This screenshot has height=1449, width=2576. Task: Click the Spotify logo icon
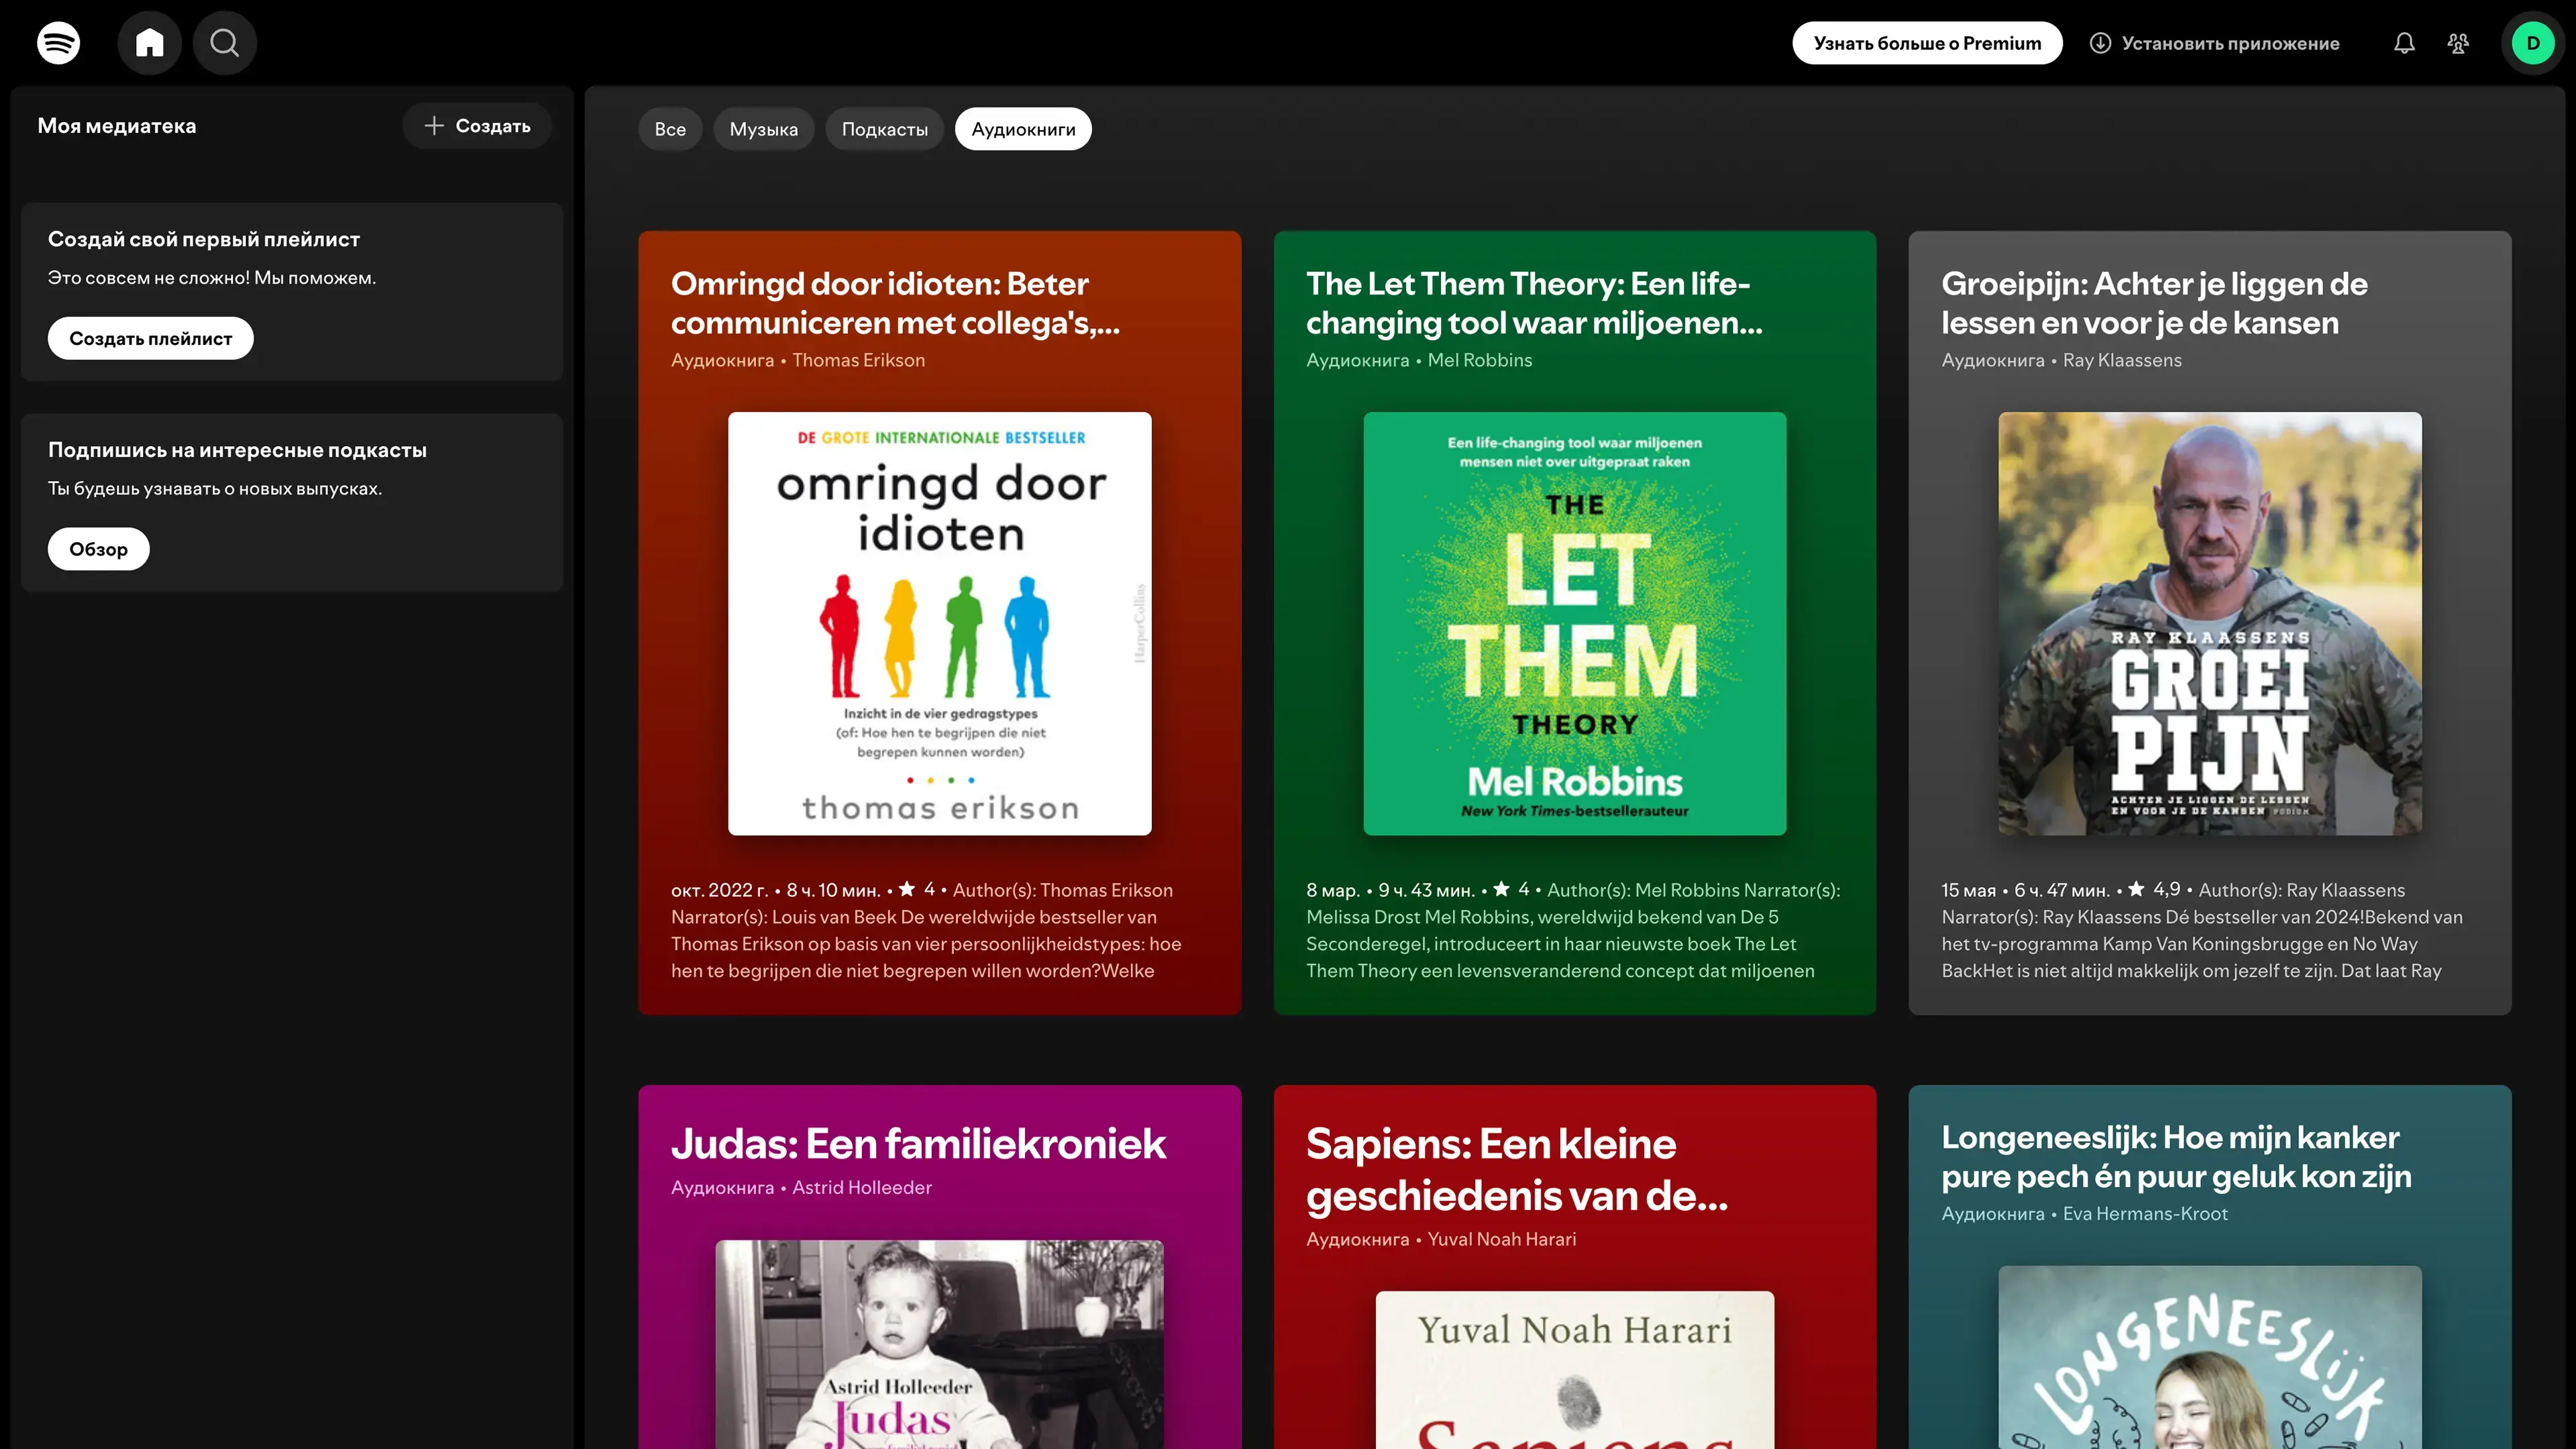point(58,43)
